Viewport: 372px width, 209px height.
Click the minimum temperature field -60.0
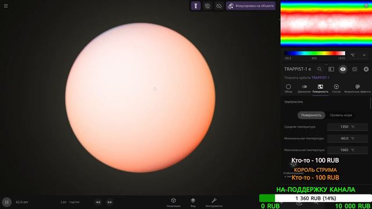348,138
